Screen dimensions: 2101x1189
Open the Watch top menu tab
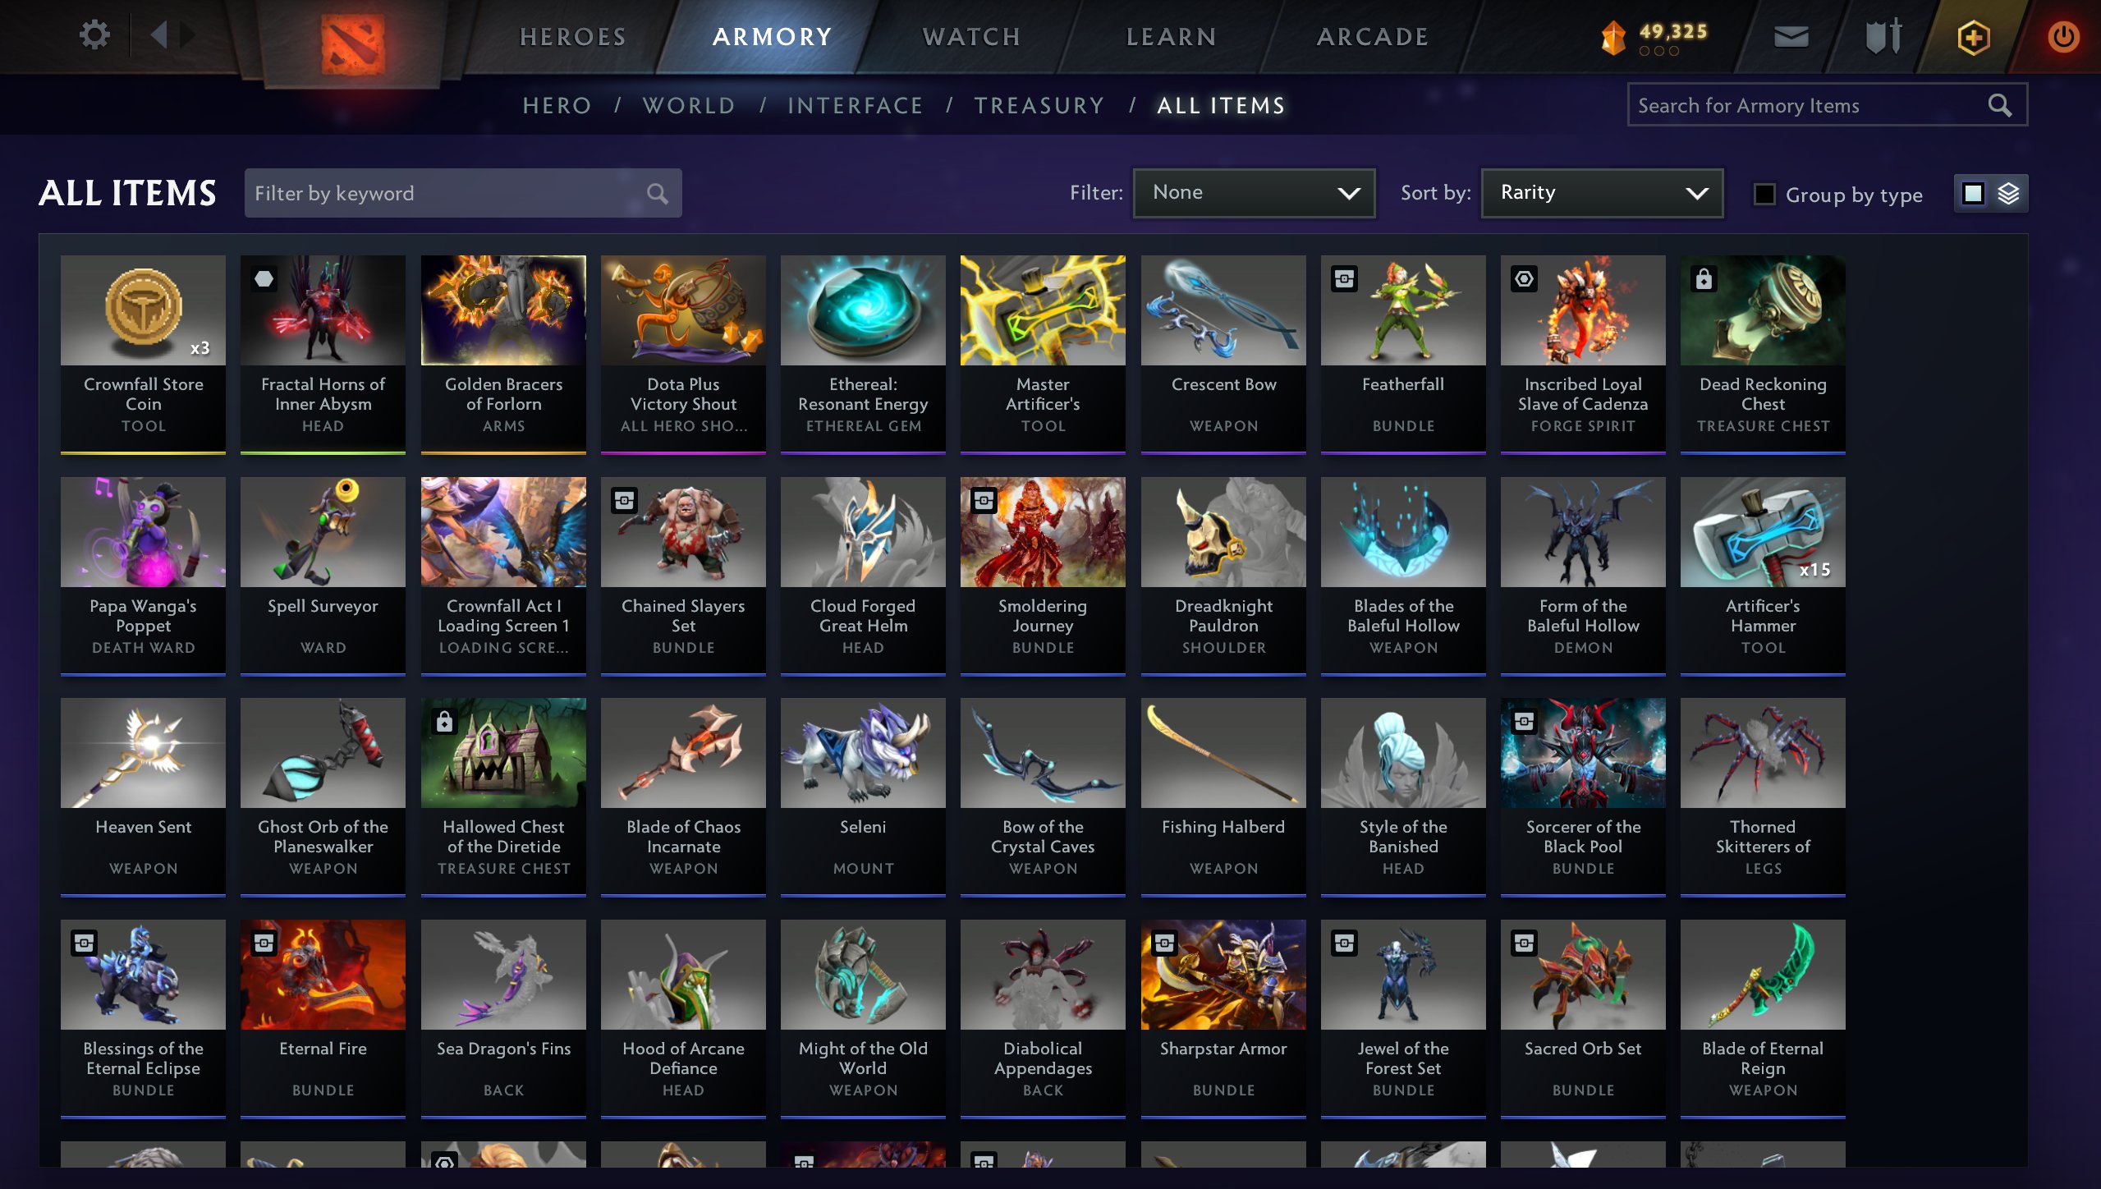tap(971, 37)
